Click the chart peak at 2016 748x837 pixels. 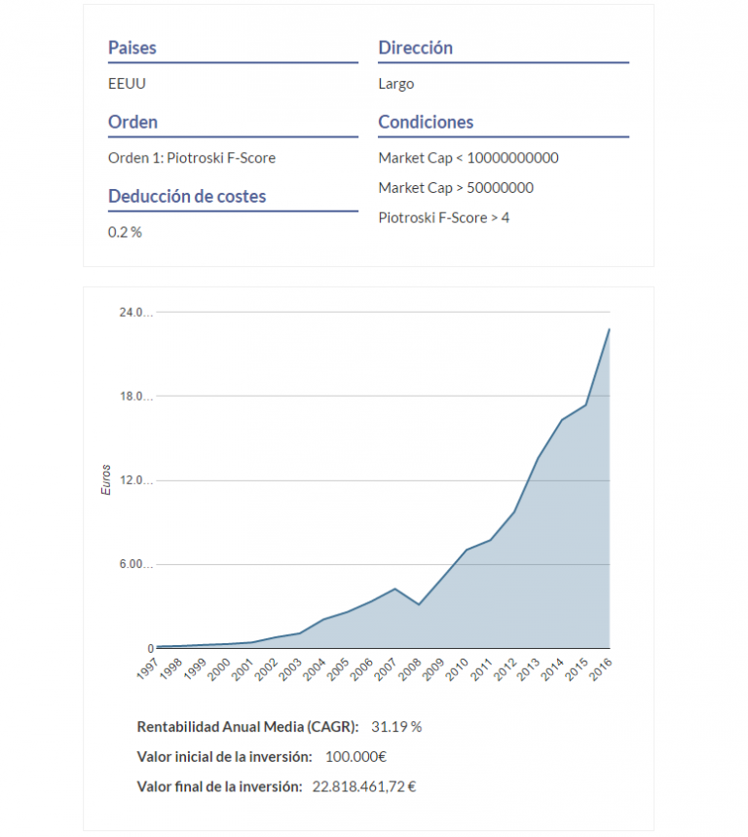(x=610, y=329)
